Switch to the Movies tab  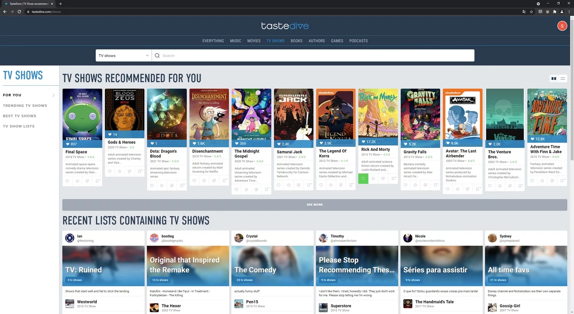point(254,41)
